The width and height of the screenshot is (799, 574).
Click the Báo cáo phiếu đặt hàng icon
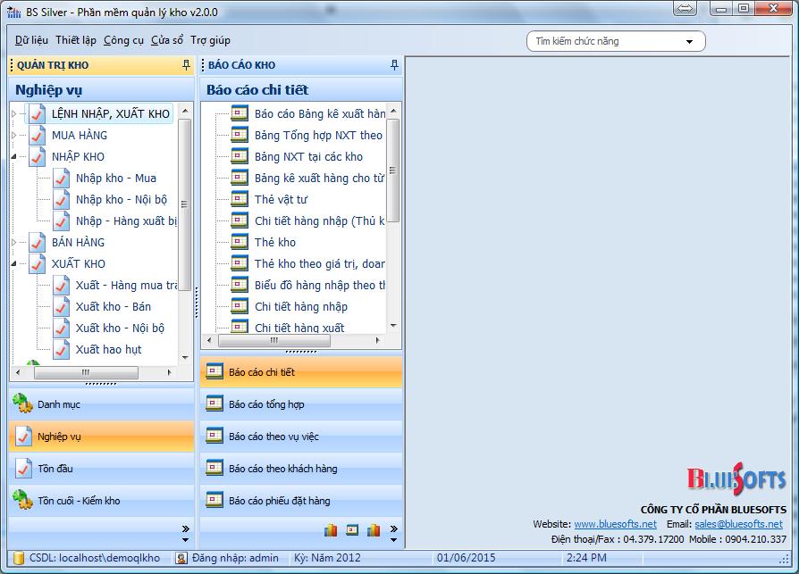(x=214, y=501)
